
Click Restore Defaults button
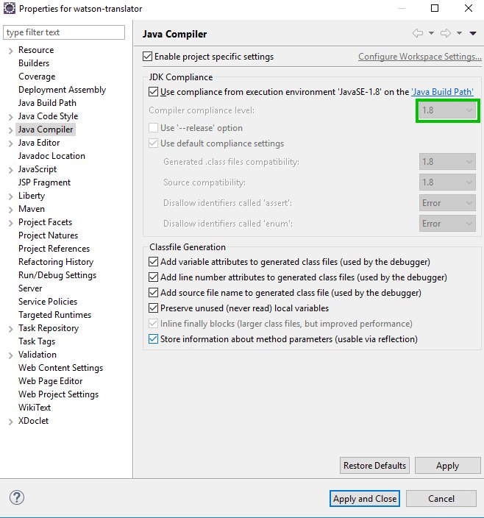(x=374, y=465)
